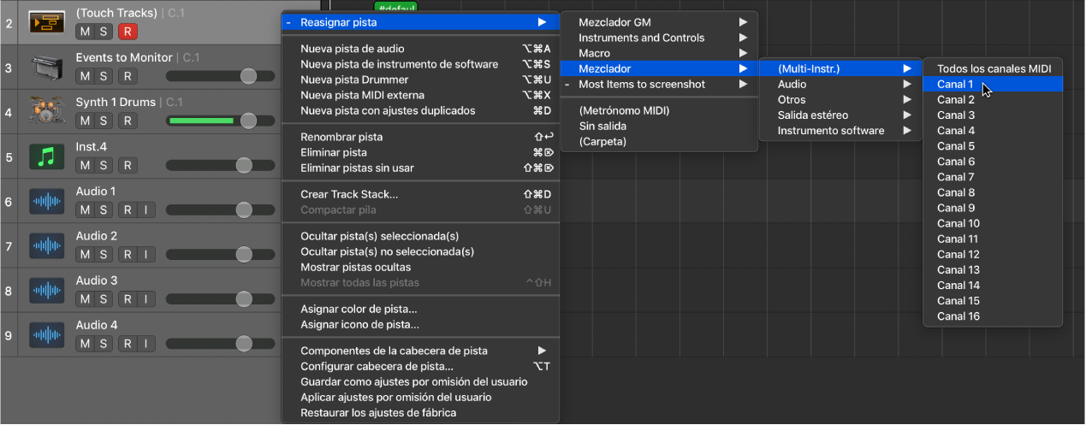This screenshot has width=1086, height=425.
Task: Click the Inst.4 green music note icon
Action: (47, 156)
